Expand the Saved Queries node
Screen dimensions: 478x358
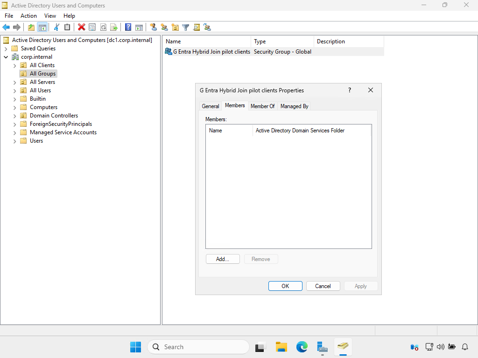click(x=6, y=48)
